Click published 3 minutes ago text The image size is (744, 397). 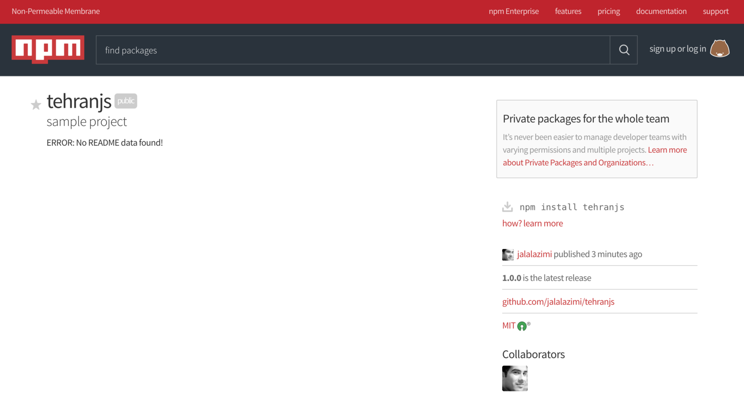tap(598, 254)
